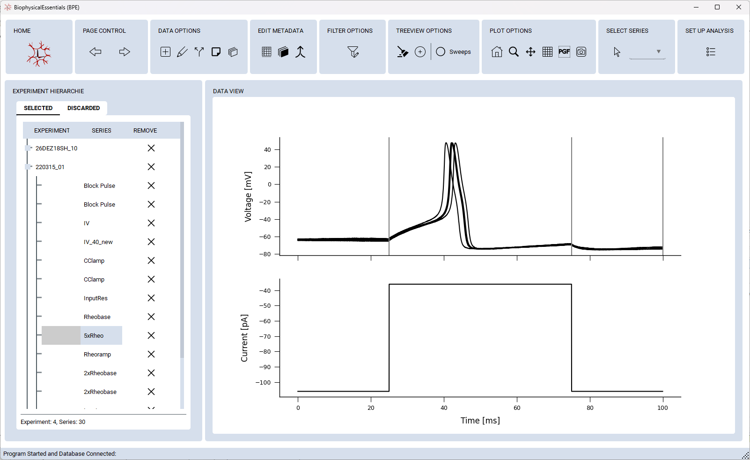Click the experiment tree vertical scrollbar

(182, 241)
